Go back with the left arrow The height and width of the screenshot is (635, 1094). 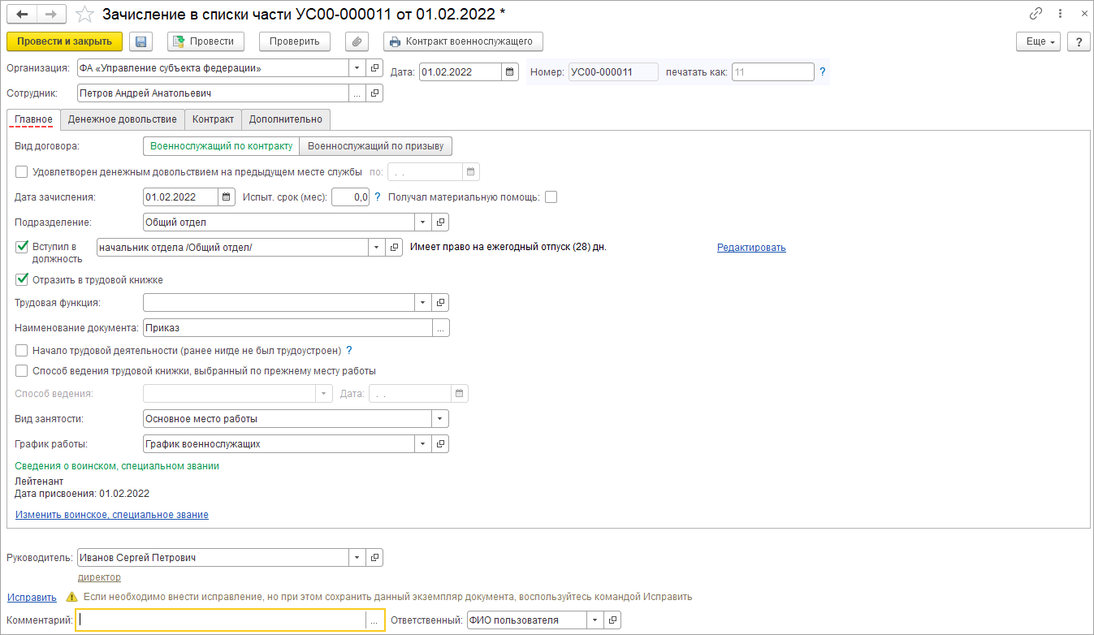(x=23, y=14)
